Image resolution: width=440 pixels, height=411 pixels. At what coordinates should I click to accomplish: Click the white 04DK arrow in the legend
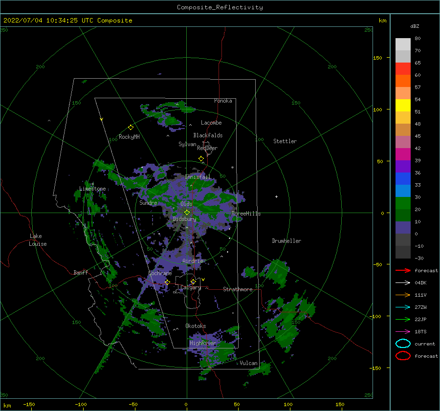[403, 283]
